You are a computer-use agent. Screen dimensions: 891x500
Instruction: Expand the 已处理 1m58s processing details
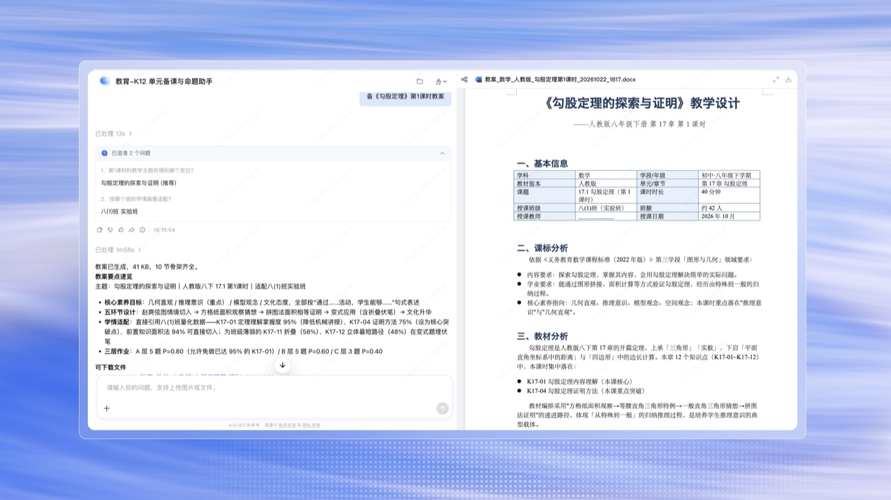[119, 250]
